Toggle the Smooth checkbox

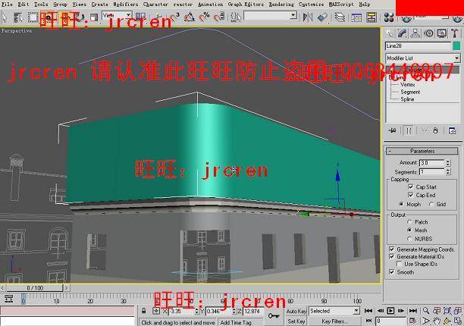click(x=392, y=272)
